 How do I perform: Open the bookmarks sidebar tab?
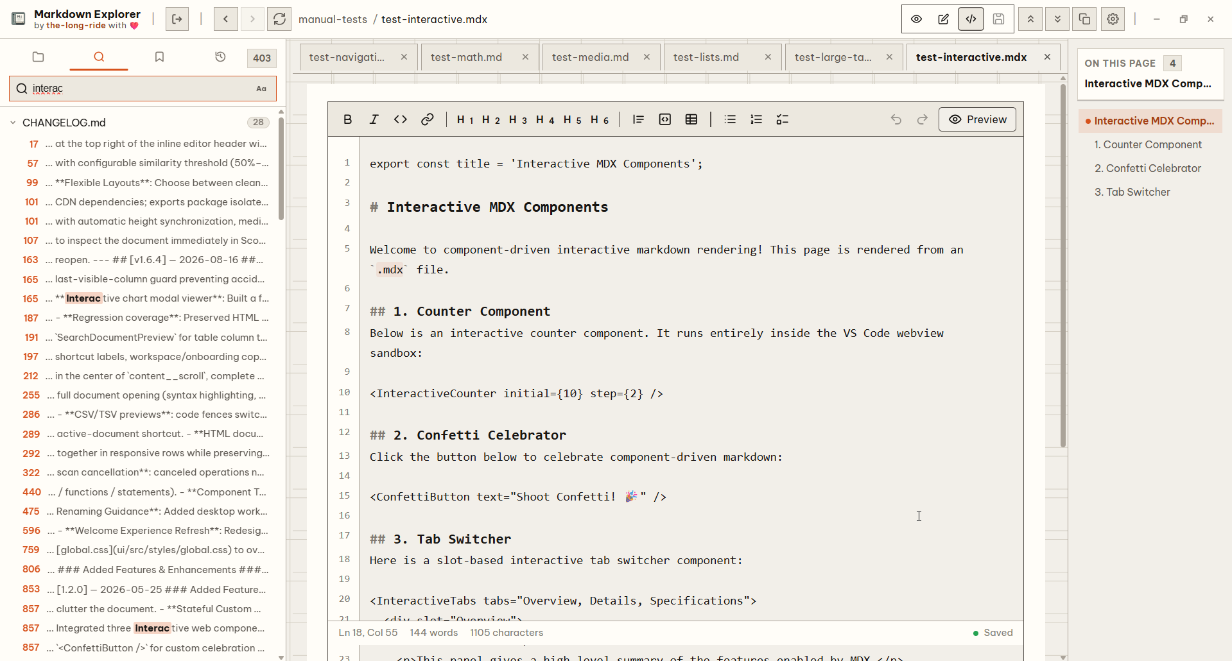click(x=159, y=57)
